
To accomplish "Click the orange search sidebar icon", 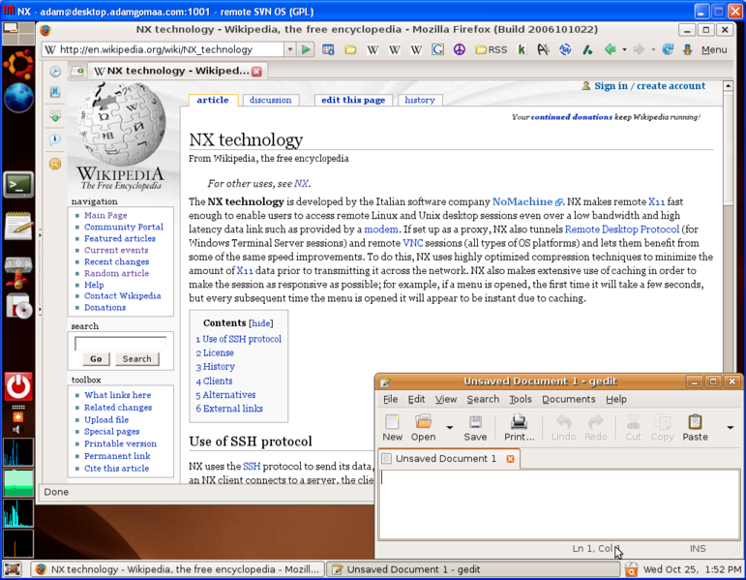I will [x=55, y=164].
